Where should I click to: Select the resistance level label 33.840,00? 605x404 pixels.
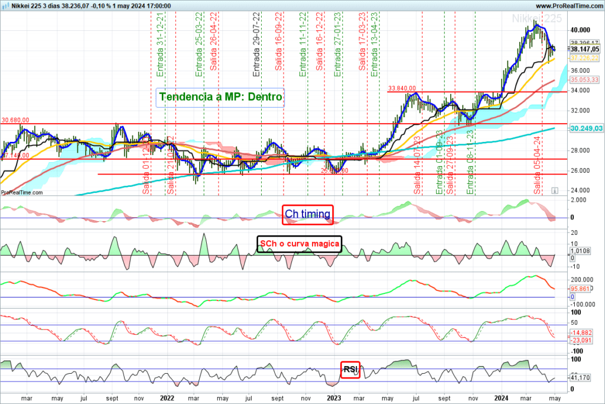(x=402, y=89)
